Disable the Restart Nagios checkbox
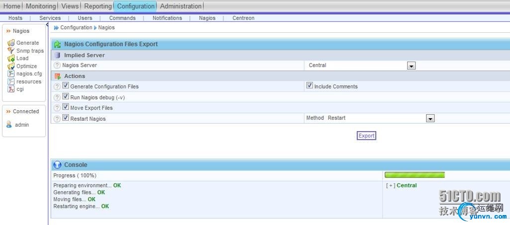The width and height of the screenshot is (510, 225). coord(66,118)
